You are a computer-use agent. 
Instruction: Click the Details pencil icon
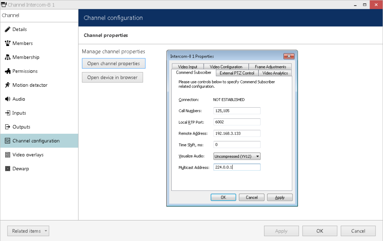(x=7, y=29)
